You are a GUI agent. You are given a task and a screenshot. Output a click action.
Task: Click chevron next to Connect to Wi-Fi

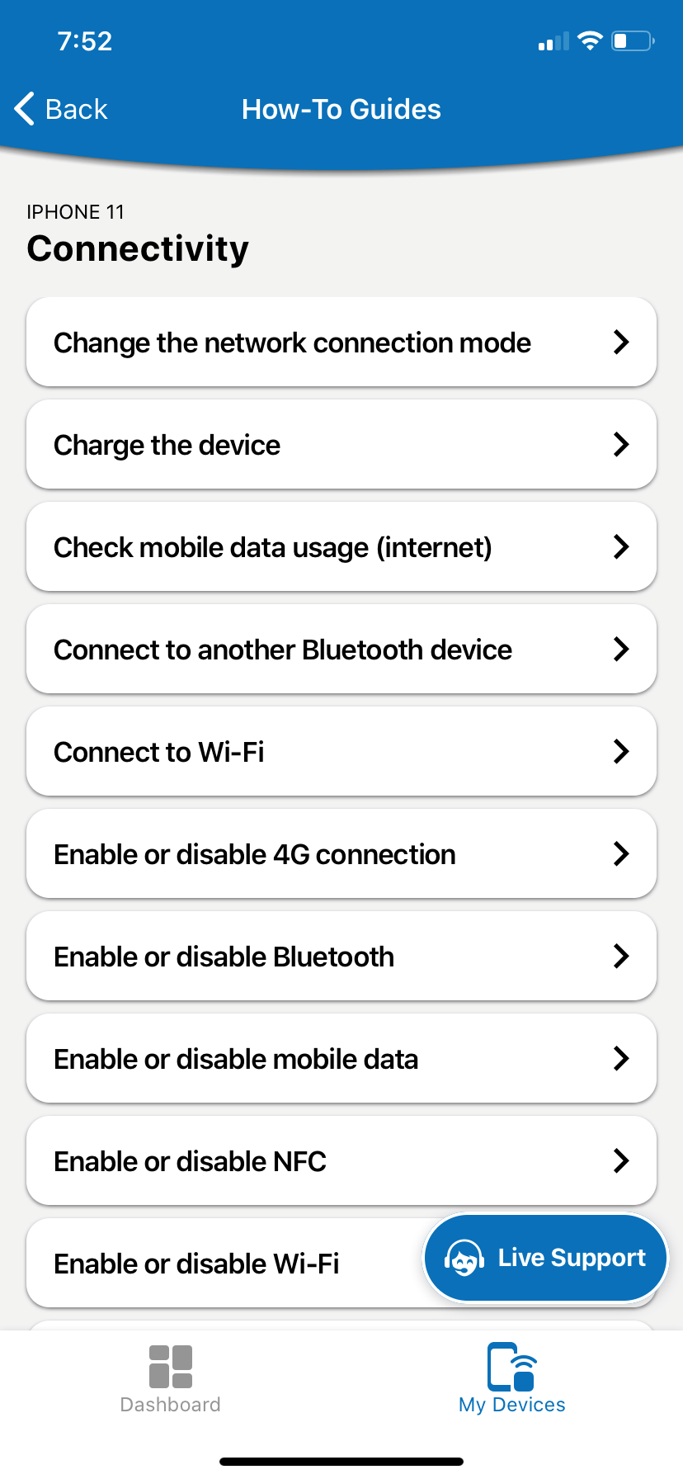621,752
